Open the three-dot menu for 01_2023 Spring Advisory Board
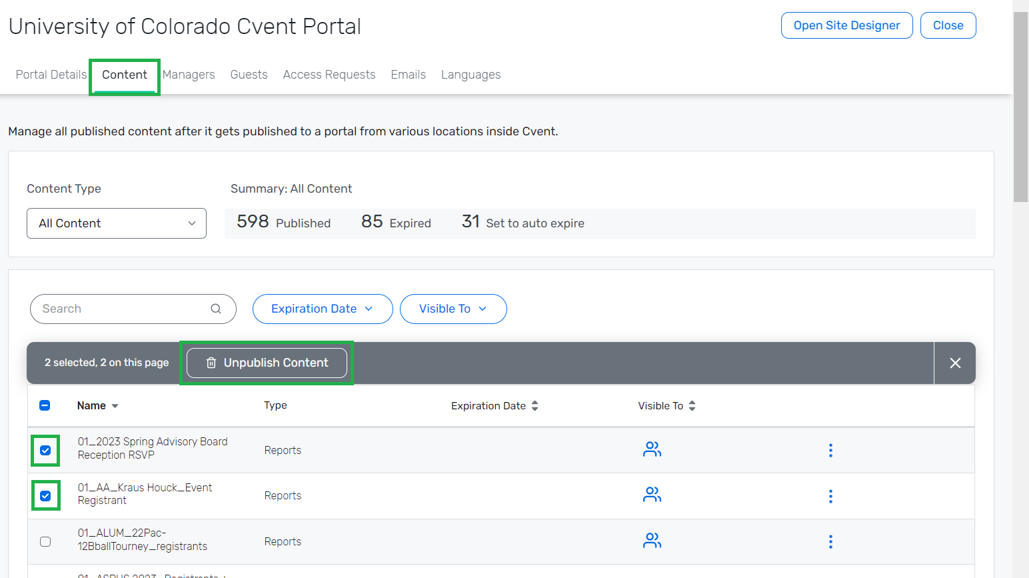Image resolution: width=1029 pixels, height=578 pixels. point(830,450)
